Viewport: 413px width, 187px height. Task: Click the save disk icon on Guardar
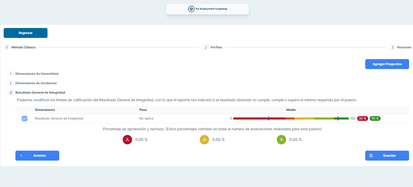[x=371, y=156]
